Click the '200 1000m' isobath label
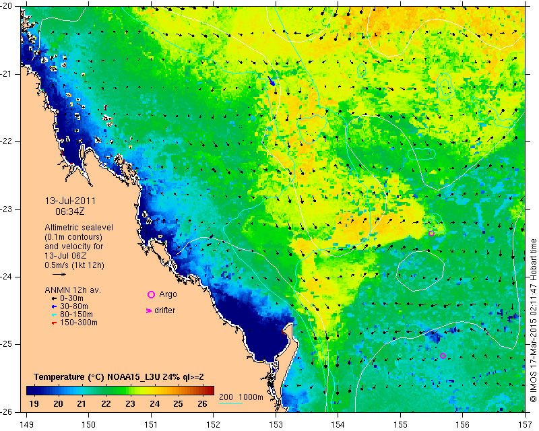Image resolution: width=539 pixels, height=431 pixels. pos(241,397)
